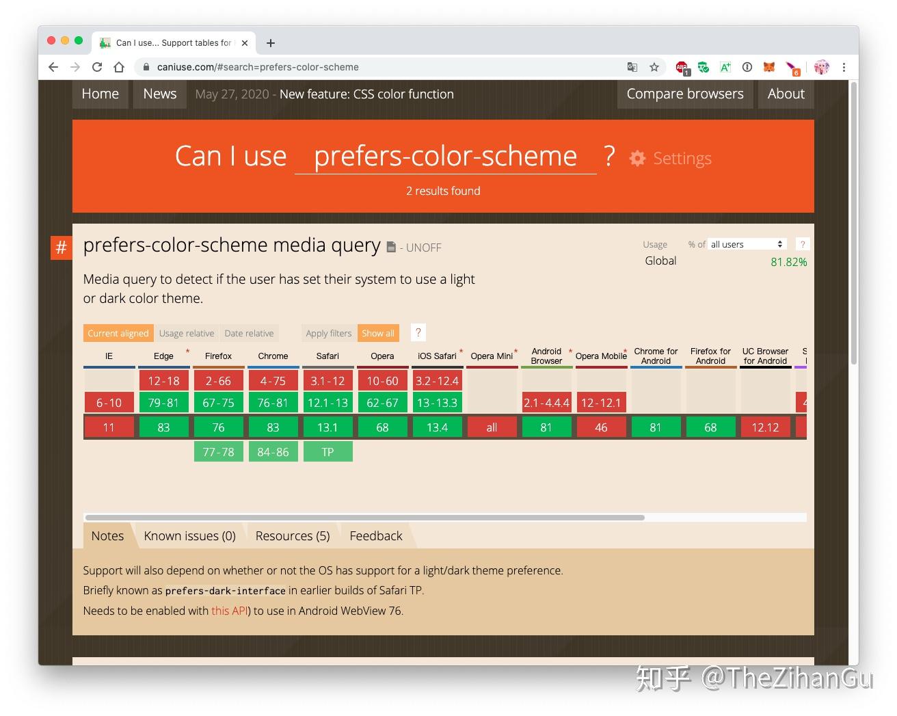Open the browser profile avatar menu
This screenshot has width=897, height=716.
[821, 67]
